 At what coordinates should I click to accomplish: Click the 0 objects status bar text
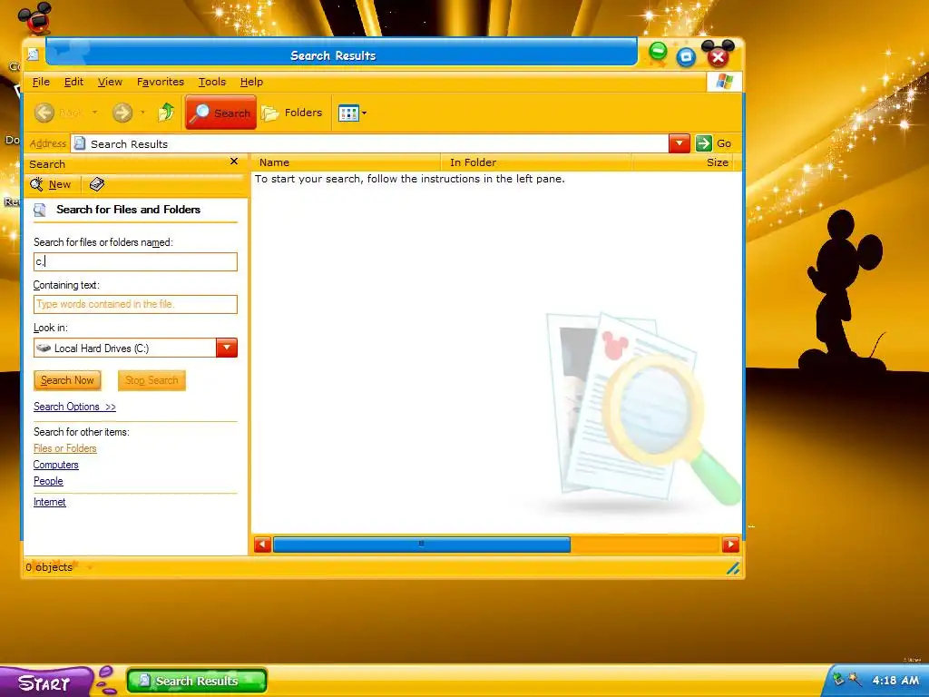(49, 567)
